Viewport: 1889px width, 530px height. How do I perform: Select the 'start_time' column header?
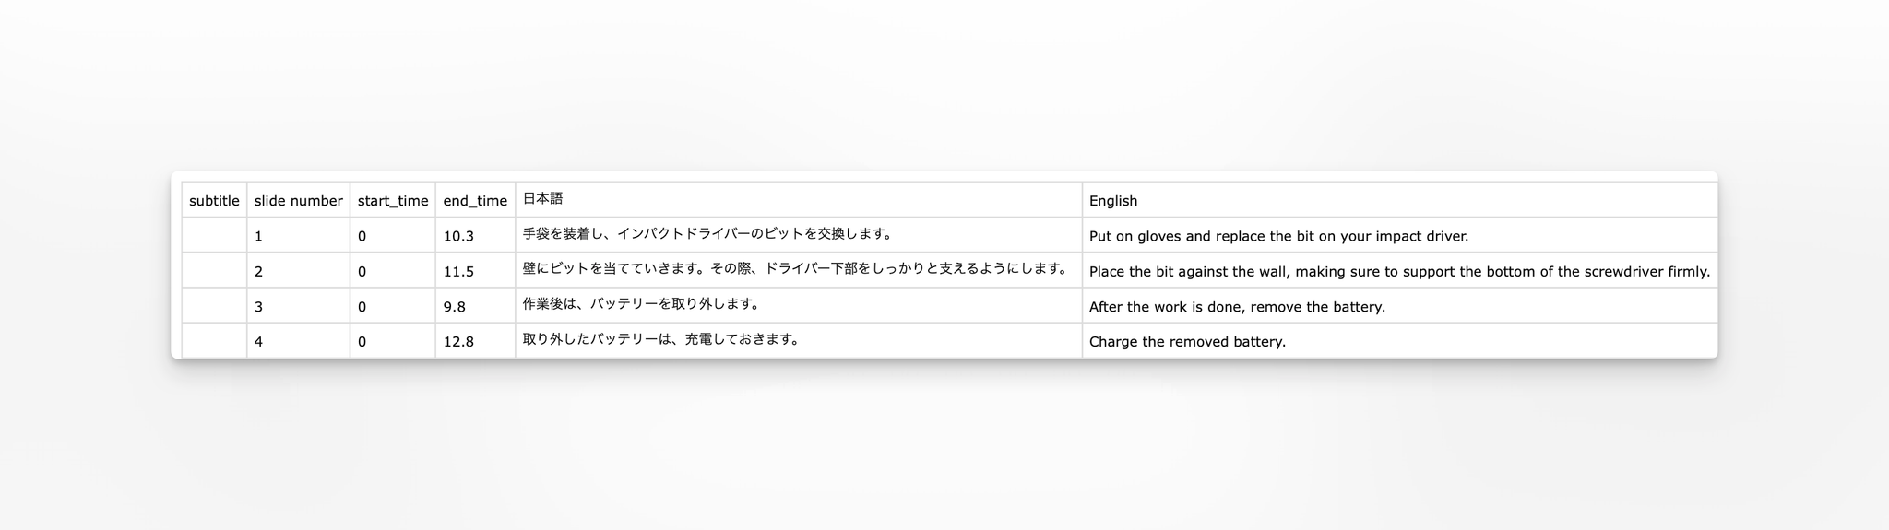393,201
